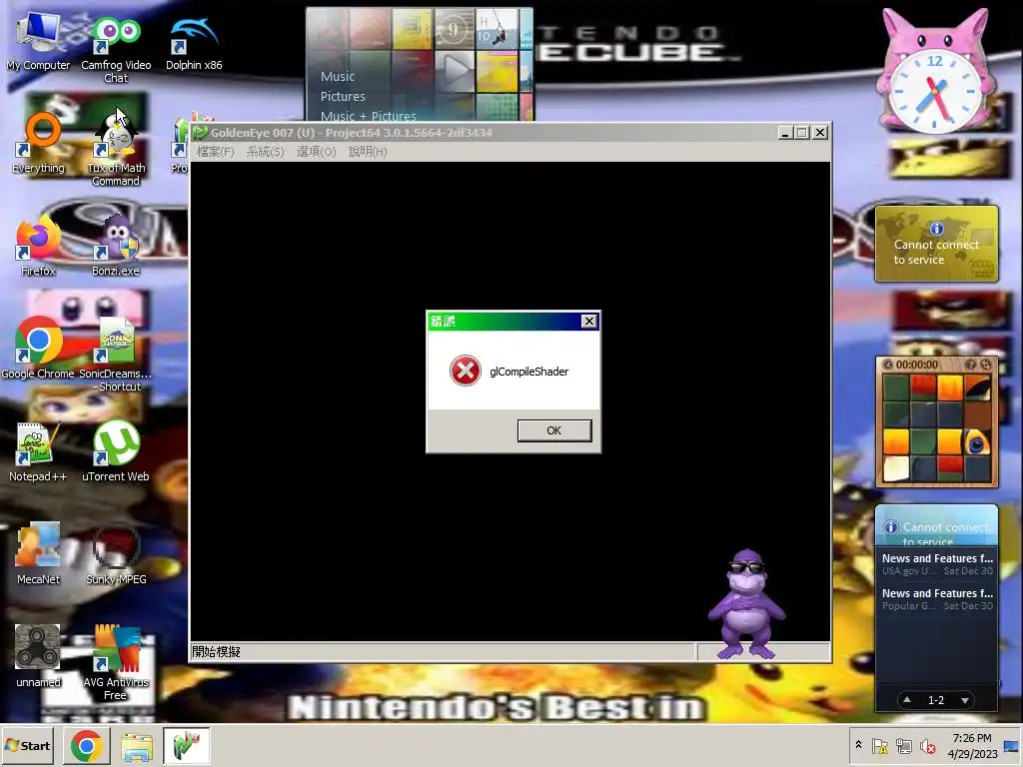Click the puzzle gadget help icon
The height and width of the screenshot is (767, 1023).
[x=971, y=365]
